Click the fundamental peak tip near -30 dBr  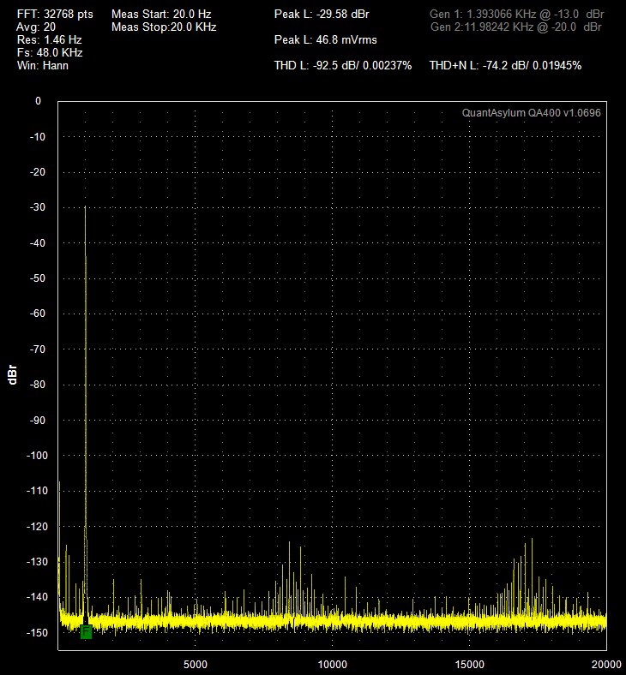(85, 207)
